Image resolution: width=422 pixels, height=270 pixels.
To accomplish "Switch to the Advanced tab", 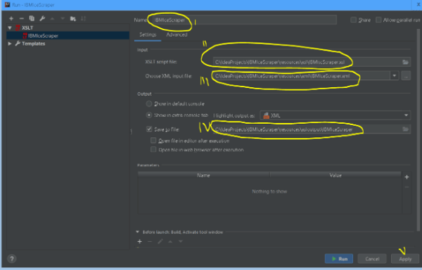I will tap(177, 34).
